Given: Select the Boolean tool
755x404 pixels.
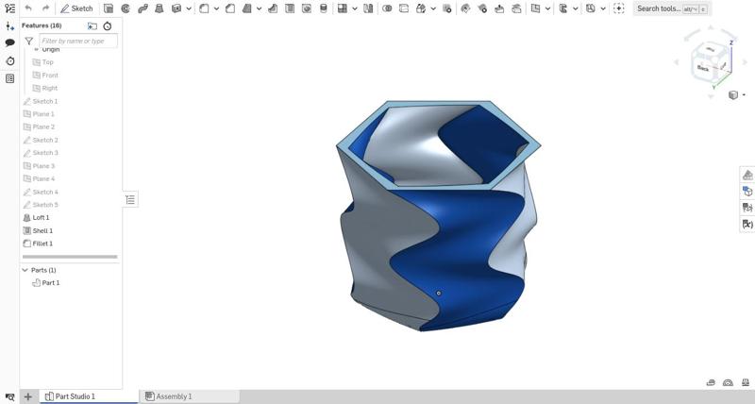Looking at the screenshot, I should click(387, 8).
